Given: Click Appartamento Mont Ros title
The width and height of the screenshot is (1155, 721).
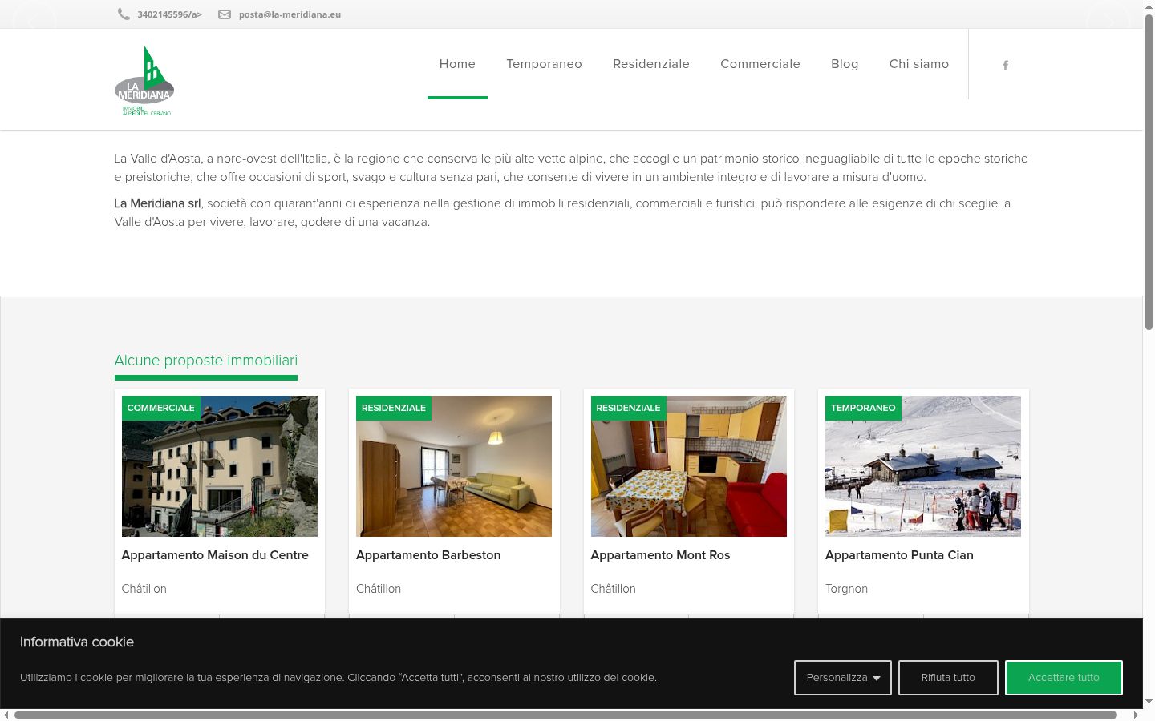Looking at the screenshot, I should (x=660, y=555).
